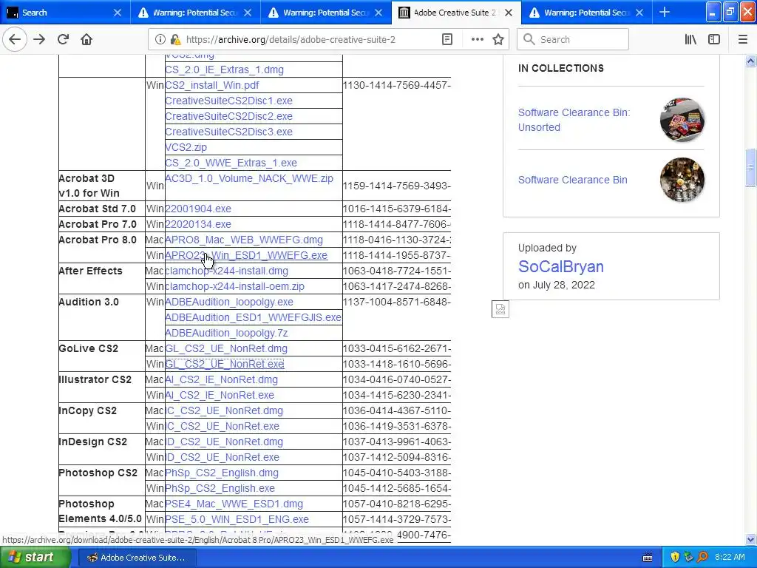The image size is (757, 568).
Task: Close the Search tab
Action: coord(118,13)
